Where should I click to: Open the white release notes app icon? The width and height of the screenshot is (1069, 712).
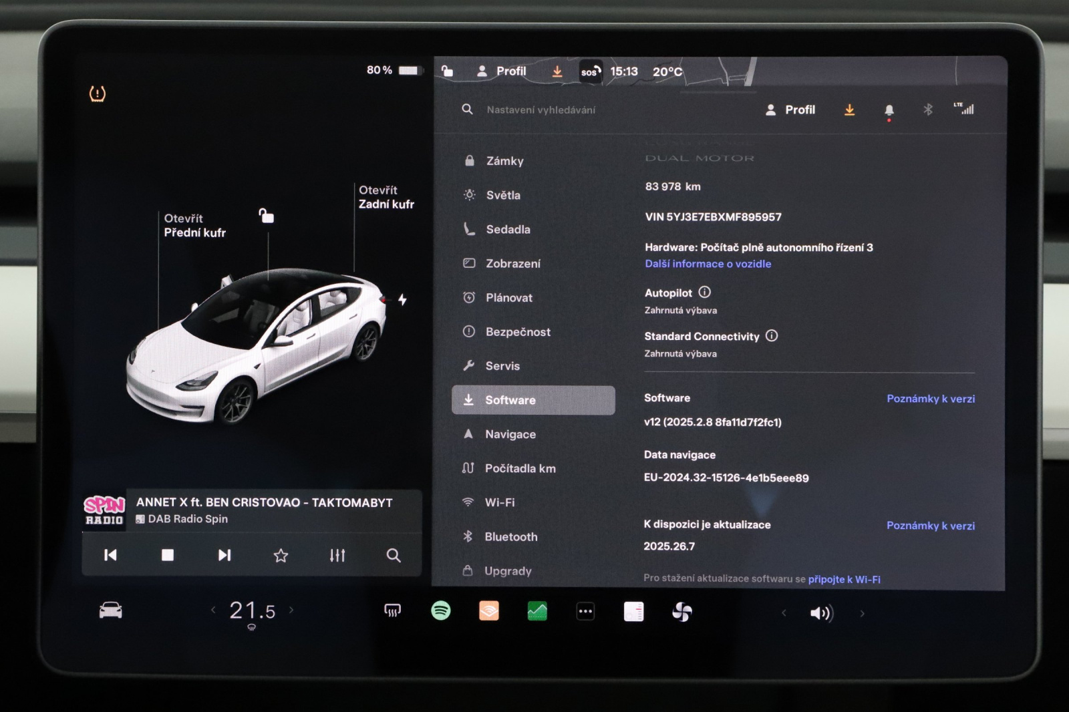coord(633,611)
